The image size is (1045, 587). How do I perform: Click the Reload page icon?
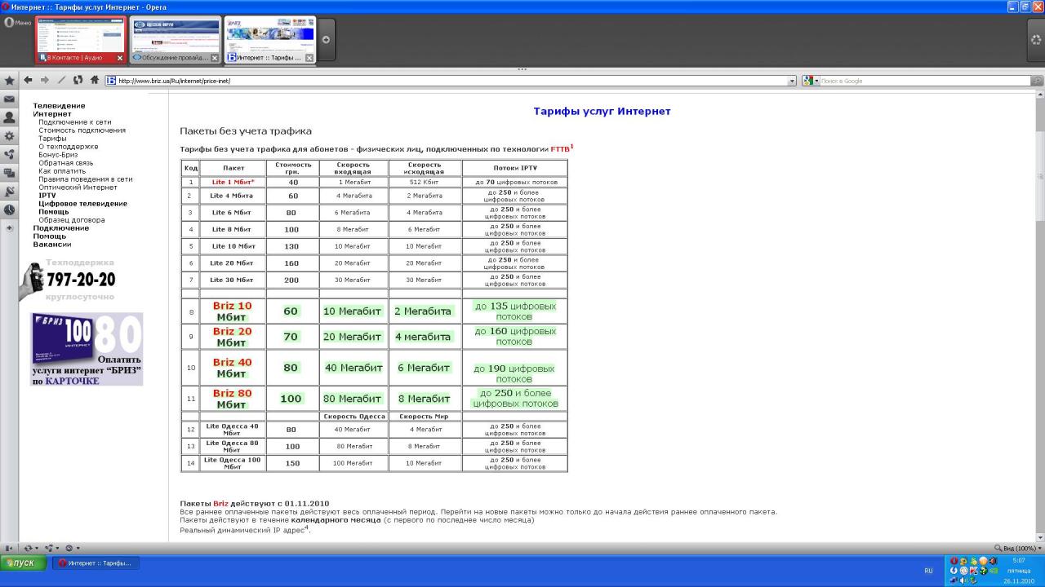click(x=78, y=80)
